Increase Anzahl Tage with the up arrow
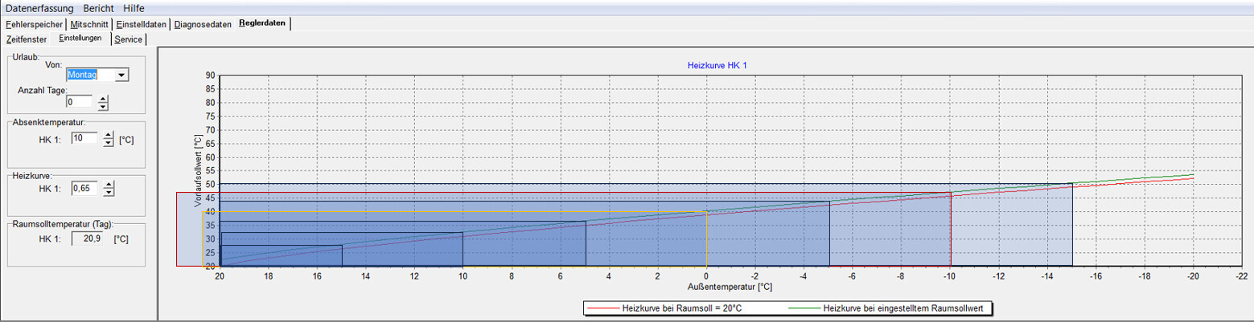Viewport: 1254px width, 322px height. 103,98
